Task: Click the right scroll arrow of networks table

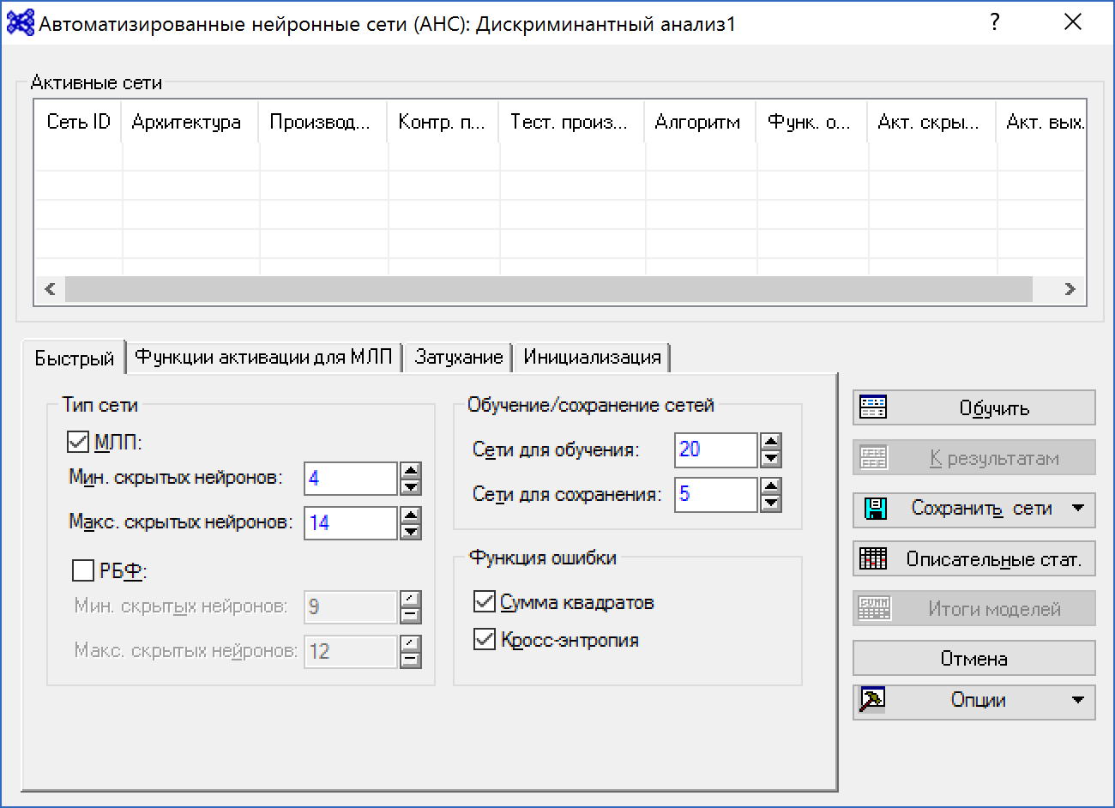Action: click(1070, 289)
